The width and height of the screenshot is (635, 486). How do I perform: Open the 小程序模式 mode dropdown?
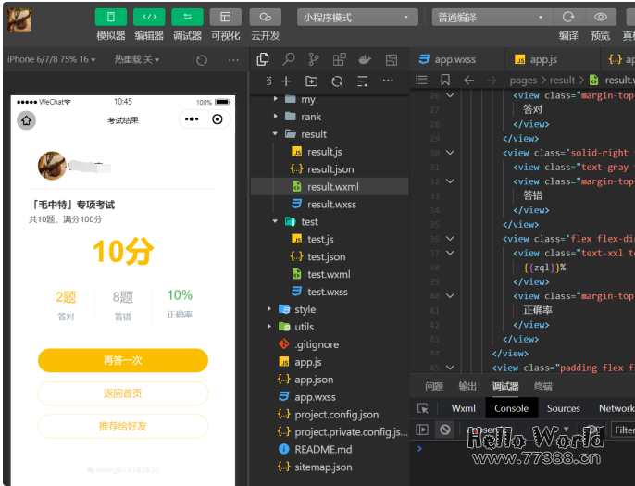tap(357, 17)
